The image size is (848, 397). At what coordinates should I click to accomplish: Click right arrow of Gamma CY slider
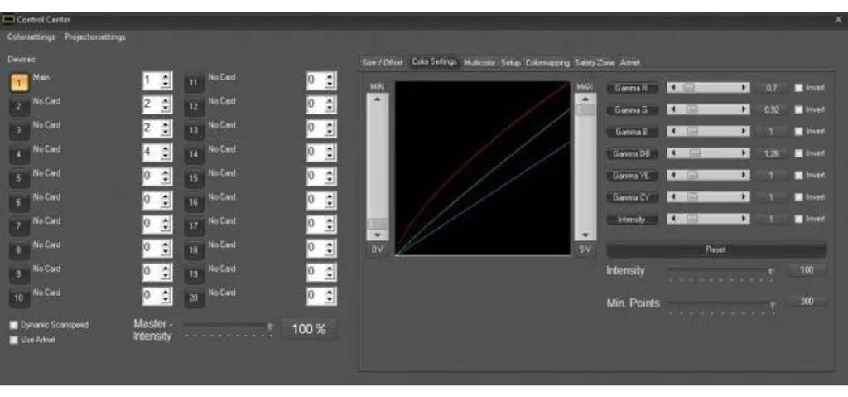744,197
